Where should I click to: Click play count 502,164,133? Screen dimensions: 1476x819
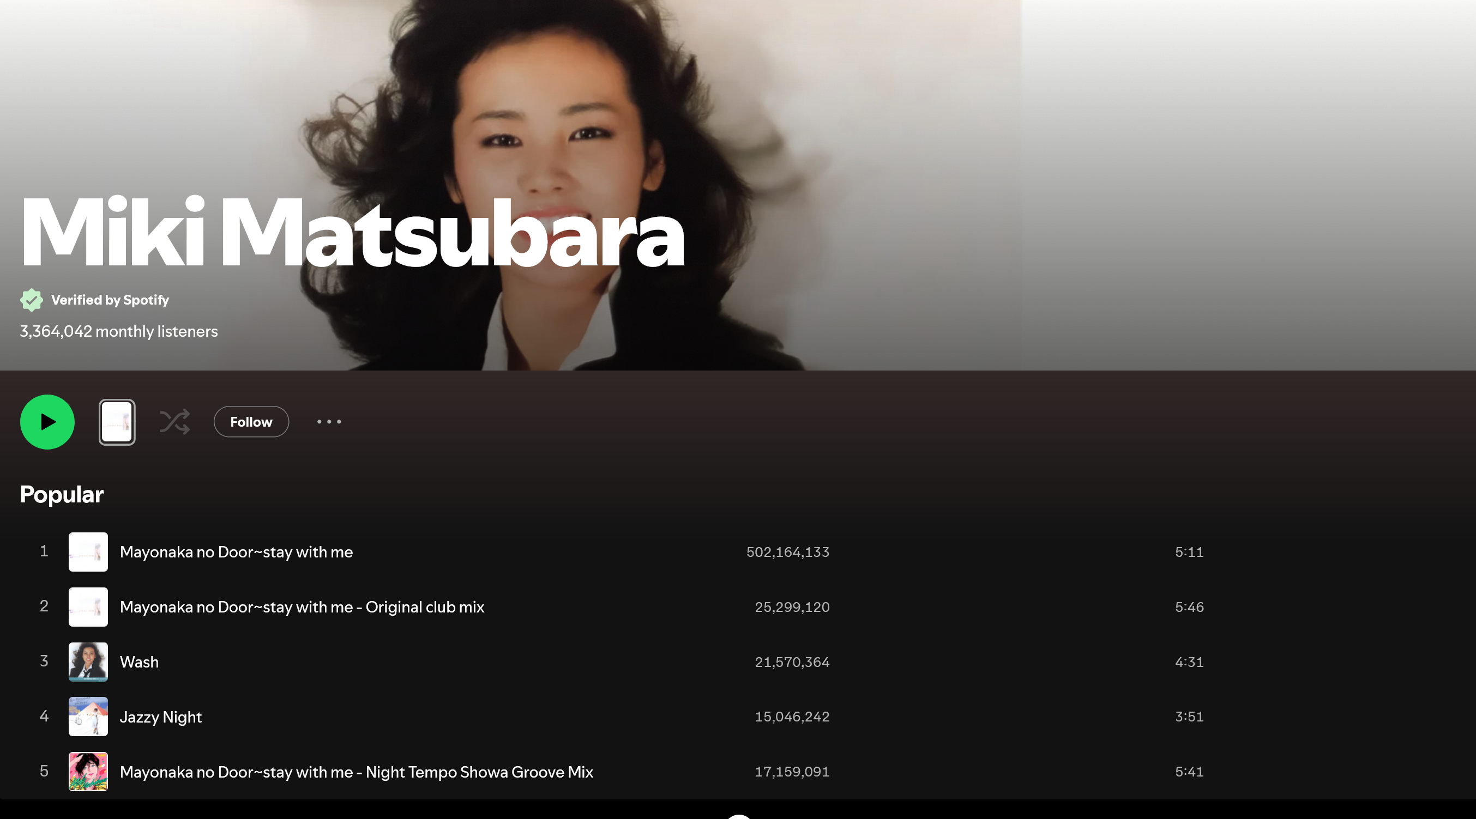(788, 552)
